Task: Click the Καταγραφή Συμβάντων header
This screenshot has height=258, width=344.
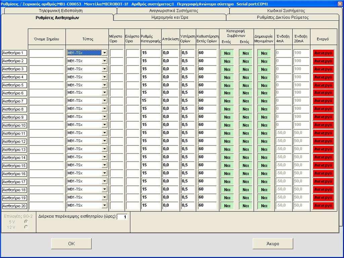Action: click(236, 33)
